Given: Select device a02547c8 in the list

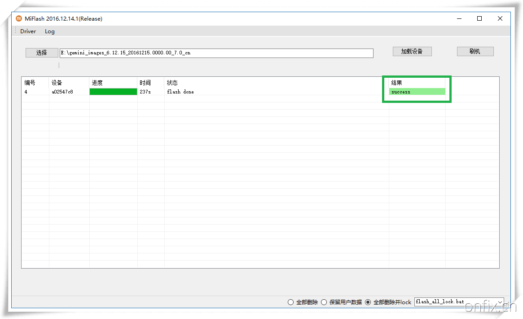Looking at the screenshot, I should 62,92.
